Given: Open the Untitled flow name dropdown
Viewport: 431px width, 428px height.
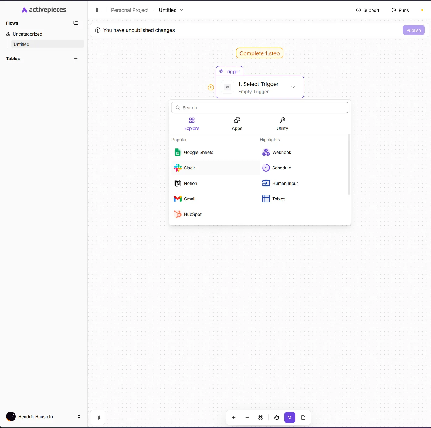Looking at the screenshot, I should coord(182,10).
